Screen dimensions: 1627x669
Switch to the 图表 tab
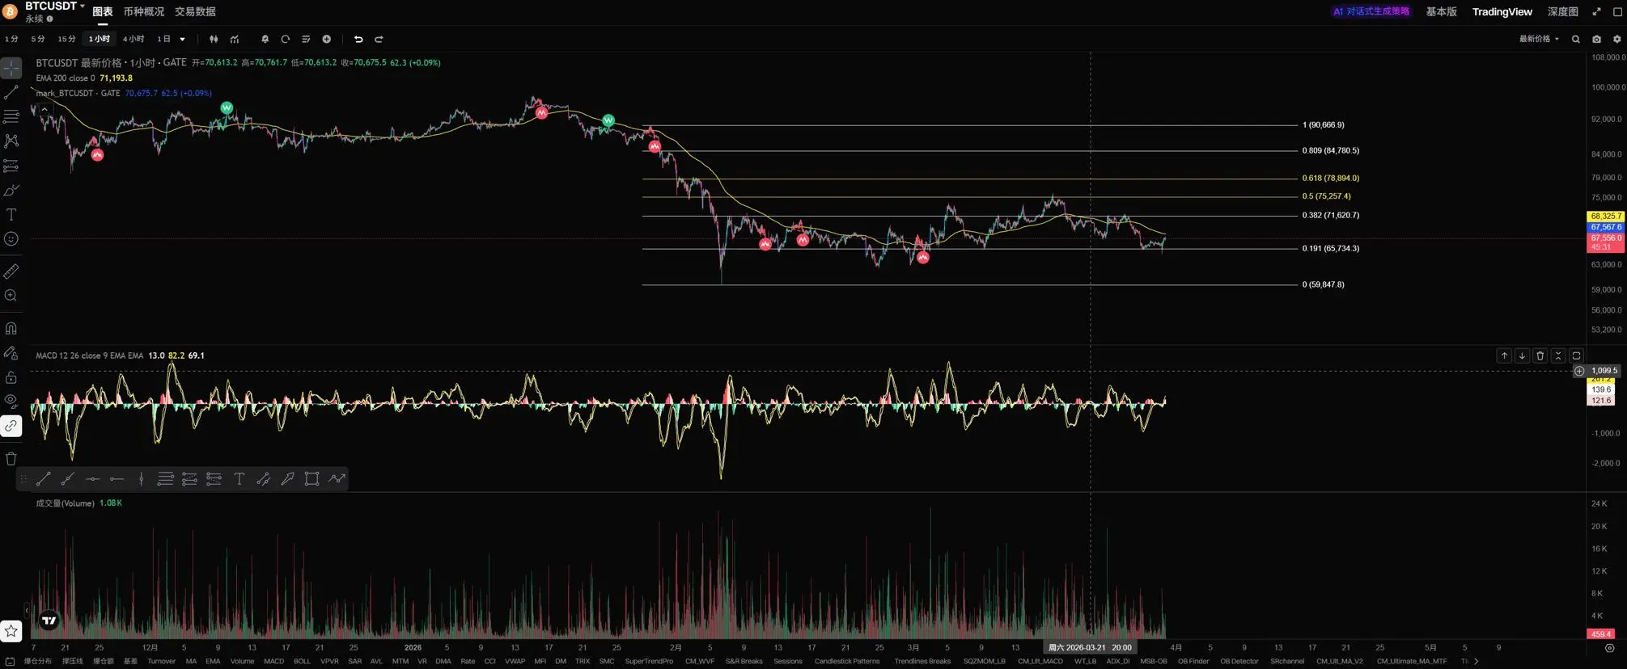click(x=103, y=11)
